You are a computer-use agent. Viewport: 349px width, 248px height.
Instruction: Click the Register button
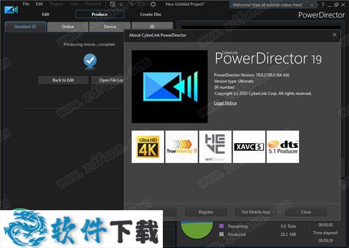pos(206,212)
